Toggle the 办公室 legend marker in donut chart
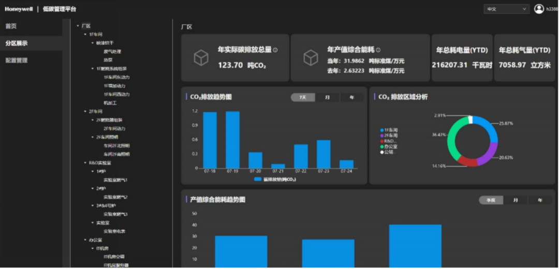Screen dimensions: 559x269 pos(382,146)
